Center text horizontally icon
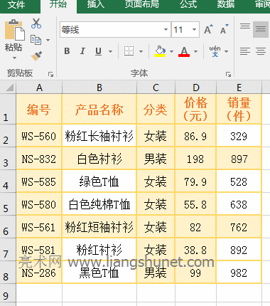This screenshot has height=306, width=270. tap(261, 51)
